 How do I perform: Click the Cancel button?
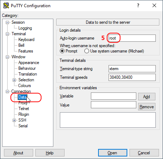[x=144, y=153]
